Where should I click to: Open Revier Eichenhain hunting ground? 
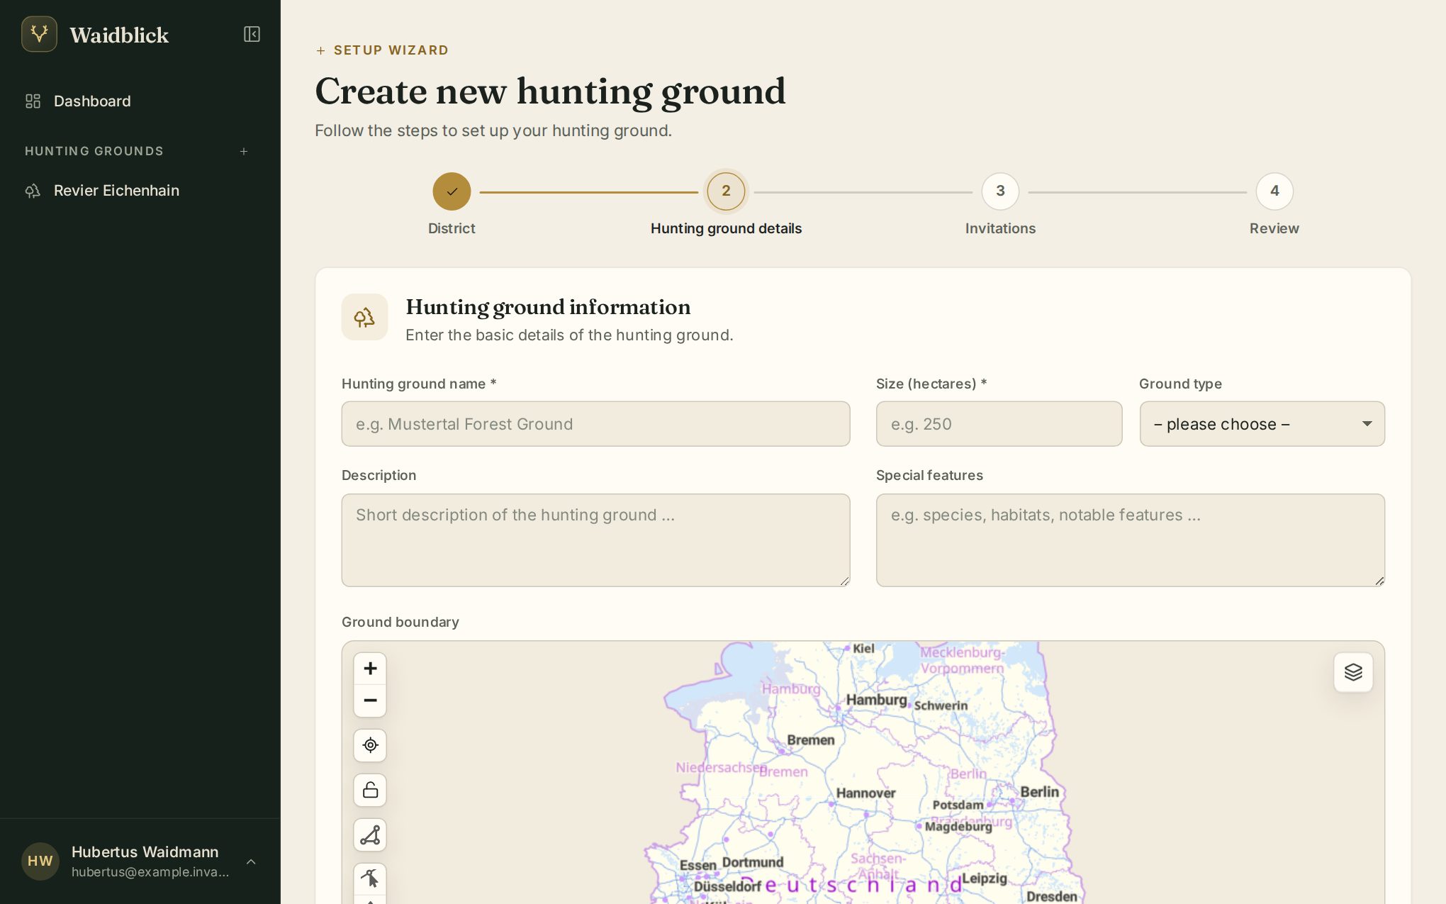point(140,190)
